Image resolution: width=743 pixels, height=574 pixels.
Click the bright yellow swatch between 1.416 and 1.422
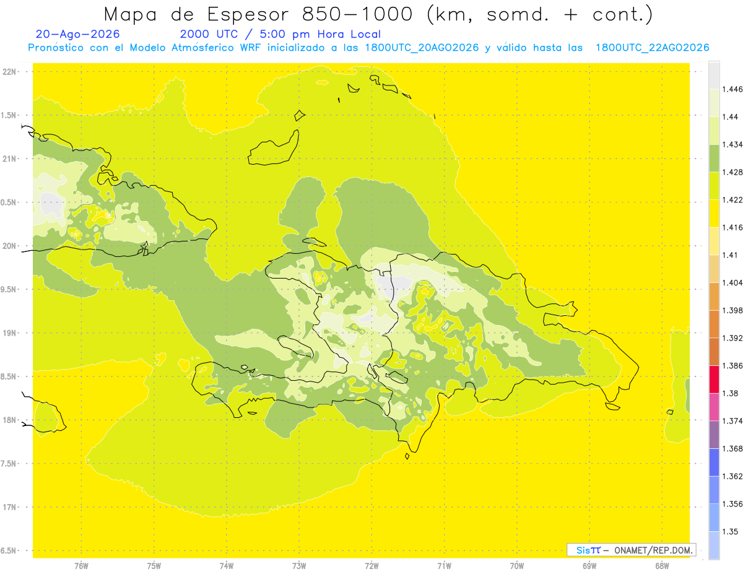714,213
